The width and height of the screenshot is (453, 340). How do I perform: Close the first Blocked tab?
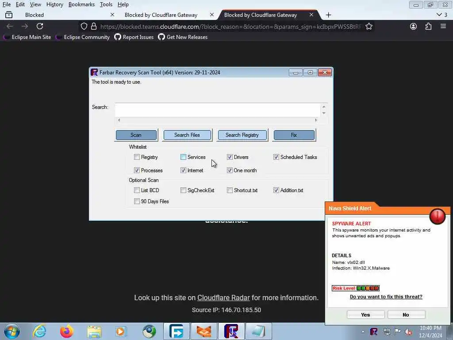(x=112, y=15)
